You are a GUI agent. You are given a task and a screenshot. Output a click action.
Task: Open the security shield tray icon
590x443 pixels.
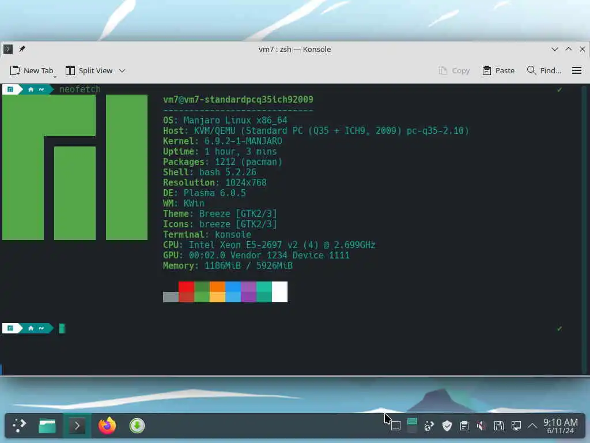point(447,426)
